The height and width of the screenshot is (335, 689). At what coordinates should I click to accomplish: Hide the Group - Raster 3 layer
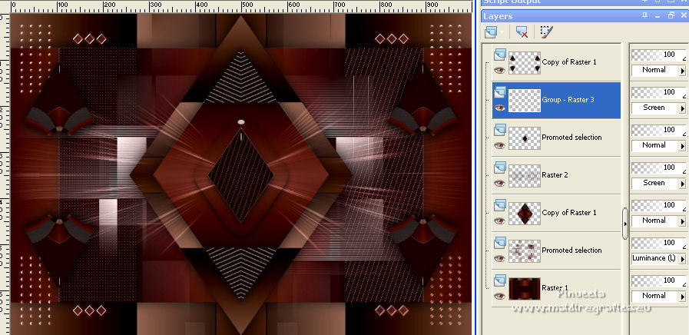499,108
